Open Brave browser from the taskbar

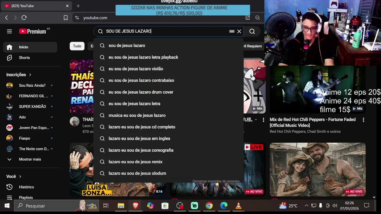[135, 206]
